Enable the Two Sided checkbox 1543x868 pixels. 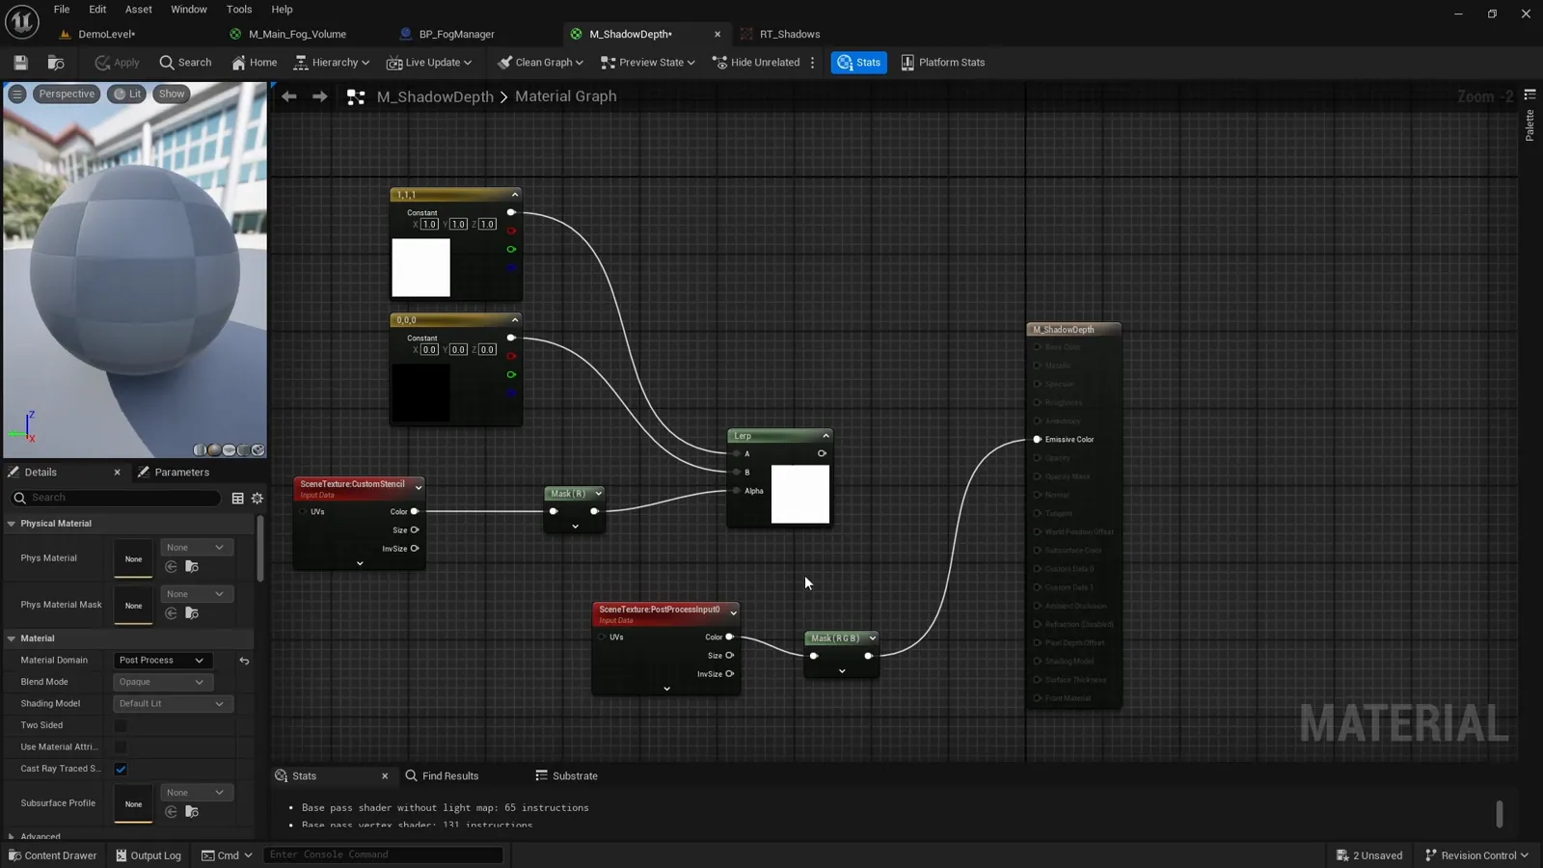click(121, 725)
